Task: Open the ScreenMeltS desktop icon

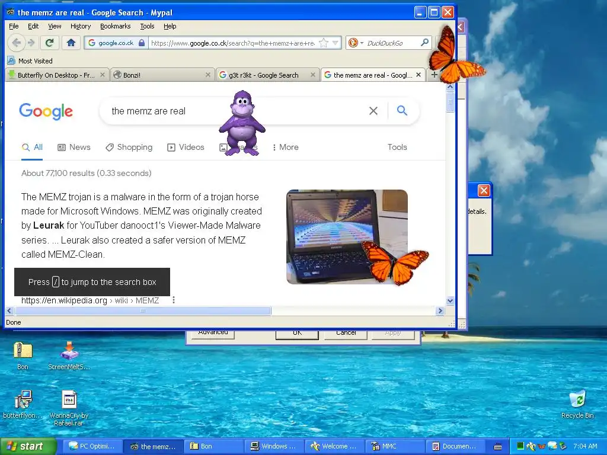Action: [x=69, y=355]
